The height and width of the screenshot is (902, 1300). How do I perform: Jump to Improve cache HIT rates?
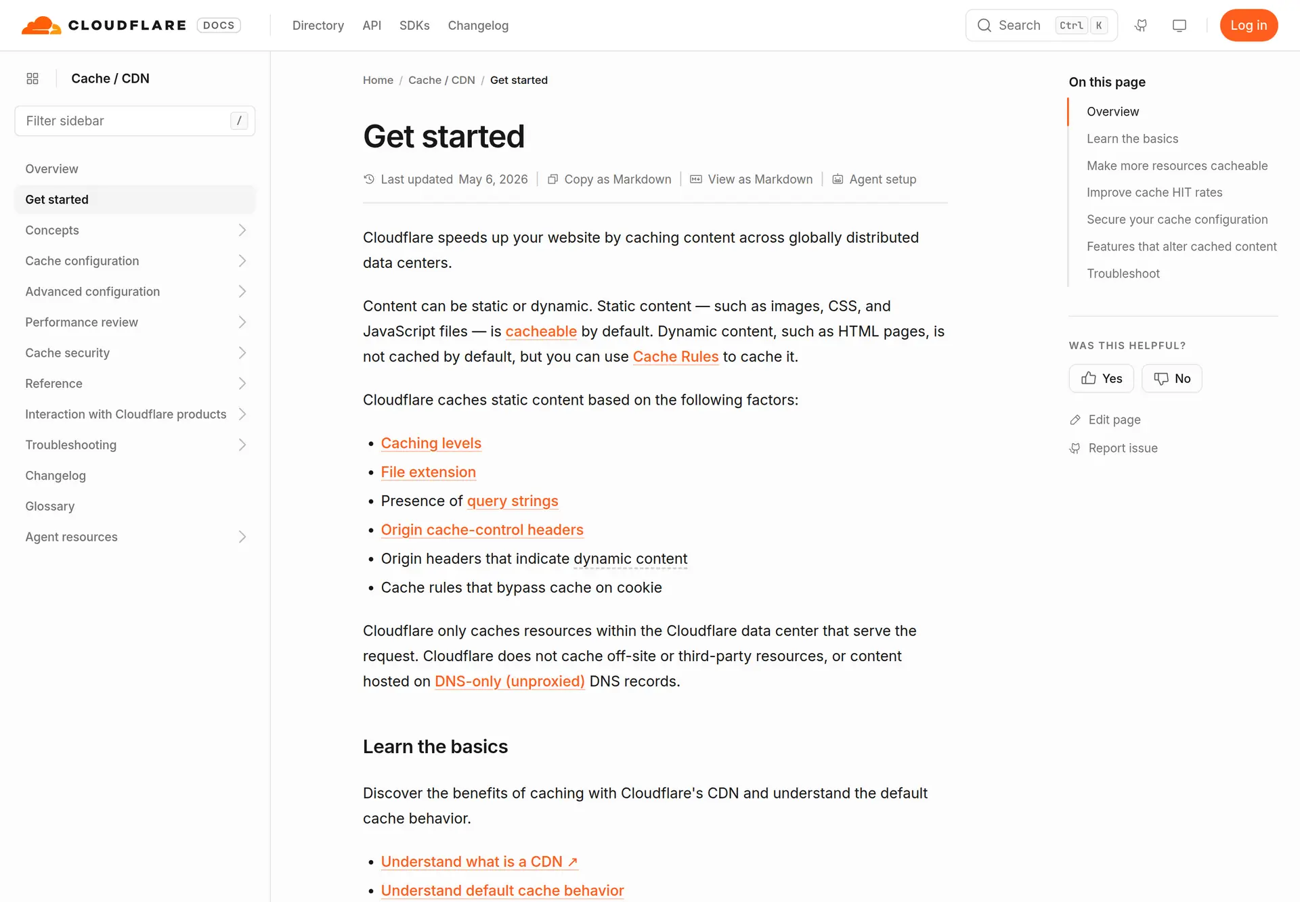(1154, 193)
